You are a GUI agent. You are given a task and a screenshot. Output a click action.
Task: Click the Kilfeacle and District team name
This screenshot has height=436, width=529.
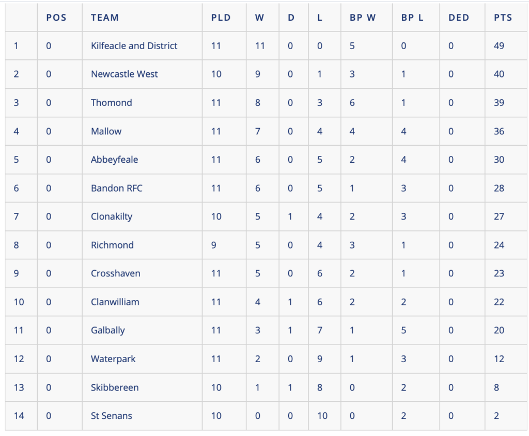coord(134,45)
